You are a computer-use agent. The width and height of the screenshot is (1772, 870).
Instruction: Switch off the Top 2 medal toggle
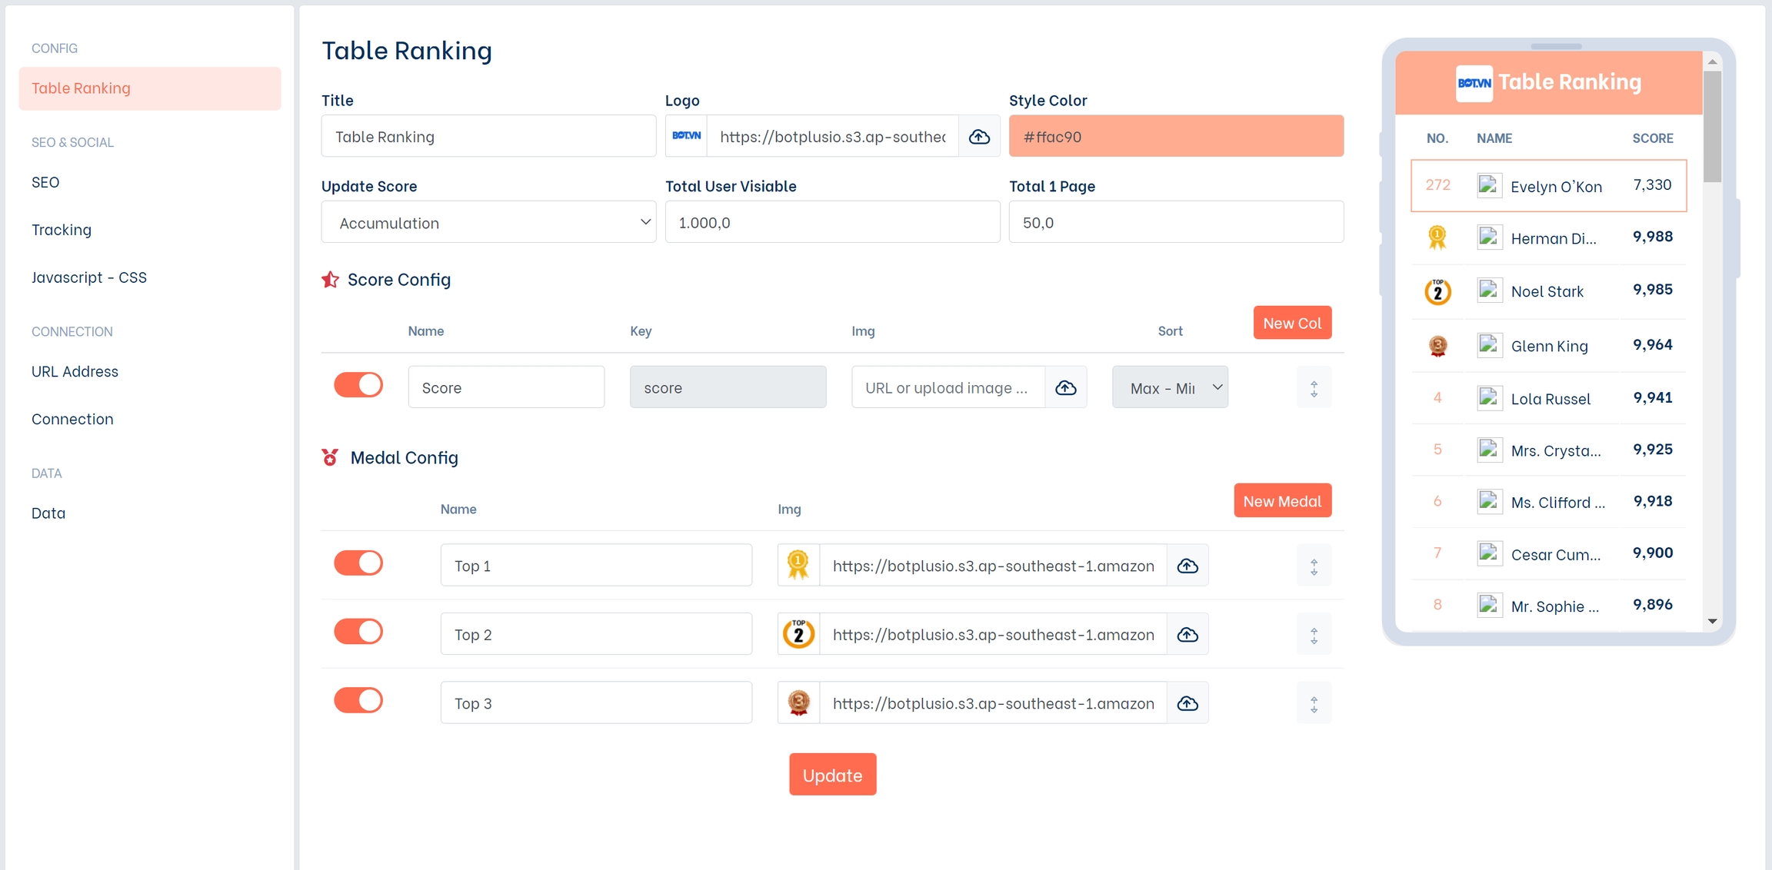pyautogui.click(x=358, y=632)
